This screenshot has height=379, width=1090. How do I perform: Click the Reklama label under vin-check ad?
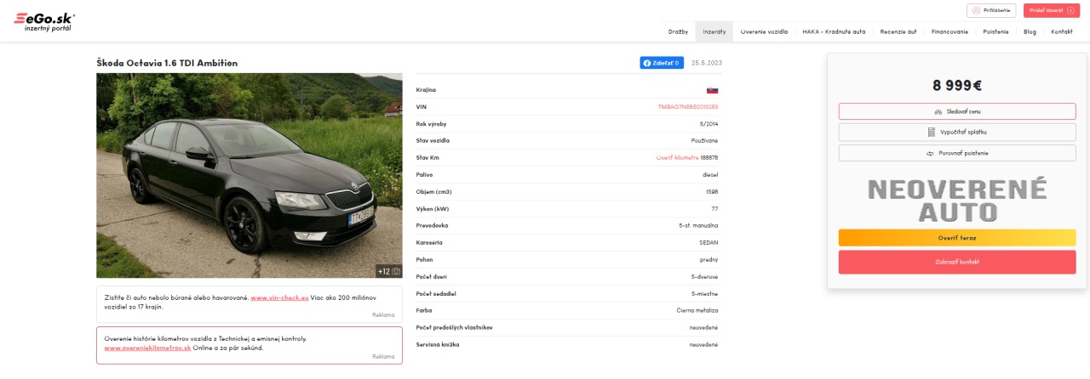point(383,315)
